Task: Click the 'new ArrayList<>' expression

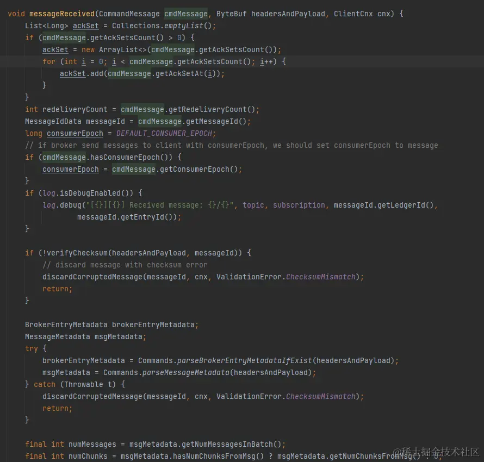Action: [x=114, y=50]
